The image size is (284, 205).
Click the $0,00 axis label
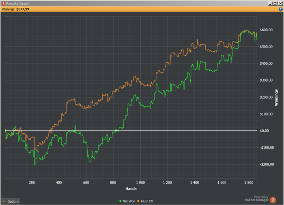coord(264,131)
